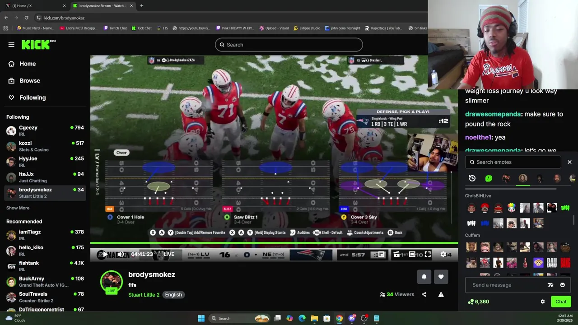Toggle notification bell for brodysmokez
The width and height of the screenshot is (578, 325).
[424, 277]
